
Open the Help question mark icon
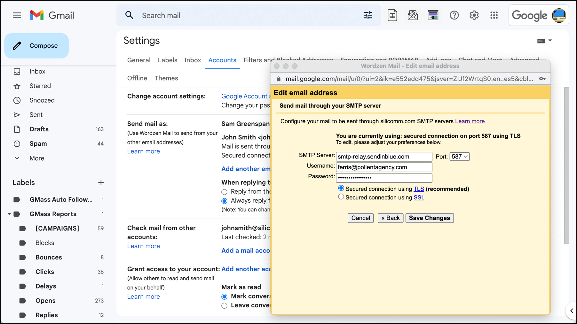tap(454, 15)
